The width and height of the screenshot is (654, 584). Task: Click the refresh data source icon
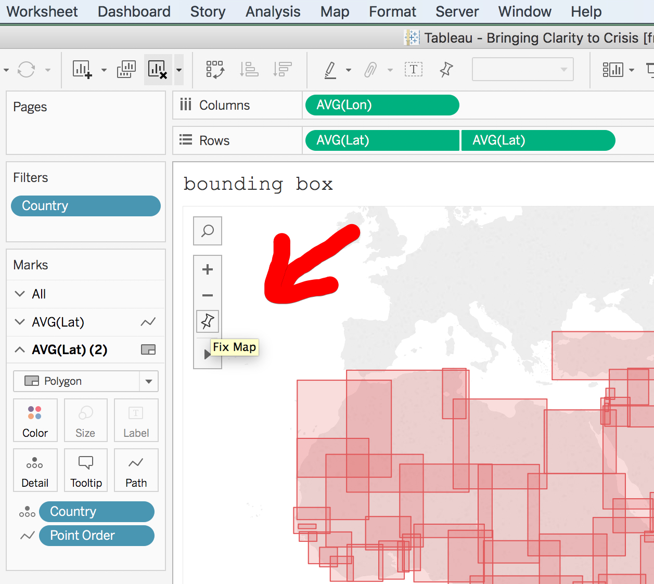[26, 69]
